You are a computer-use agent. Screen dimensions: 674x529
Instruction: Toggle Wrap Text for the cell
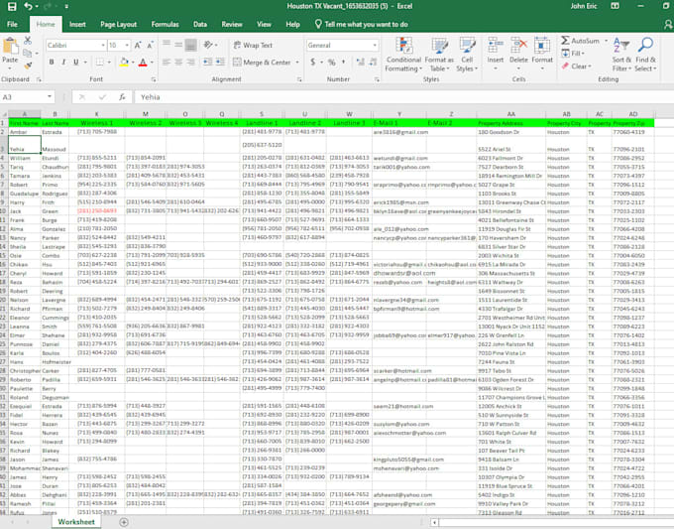[x=253, y=46]
